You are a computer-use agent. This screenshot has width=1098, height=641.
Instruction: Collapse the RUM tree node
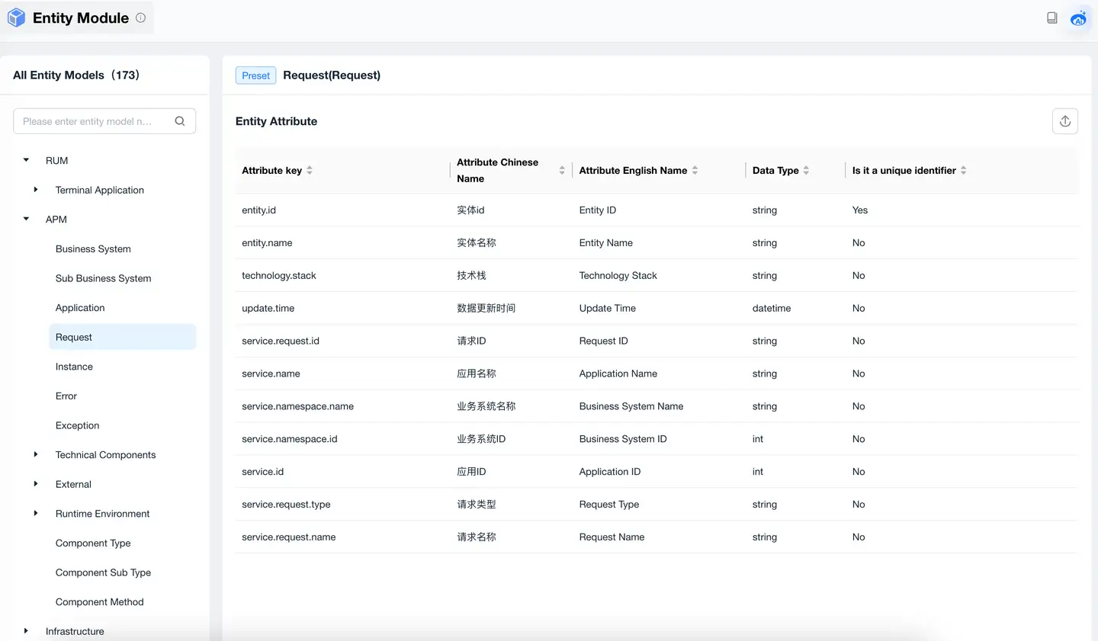tap(26, 160)
